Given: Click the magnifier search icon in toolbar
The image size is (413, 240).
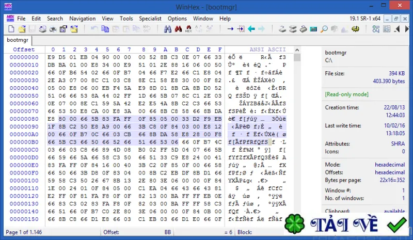Looking at the screenshot, I should tap(324, 29).
